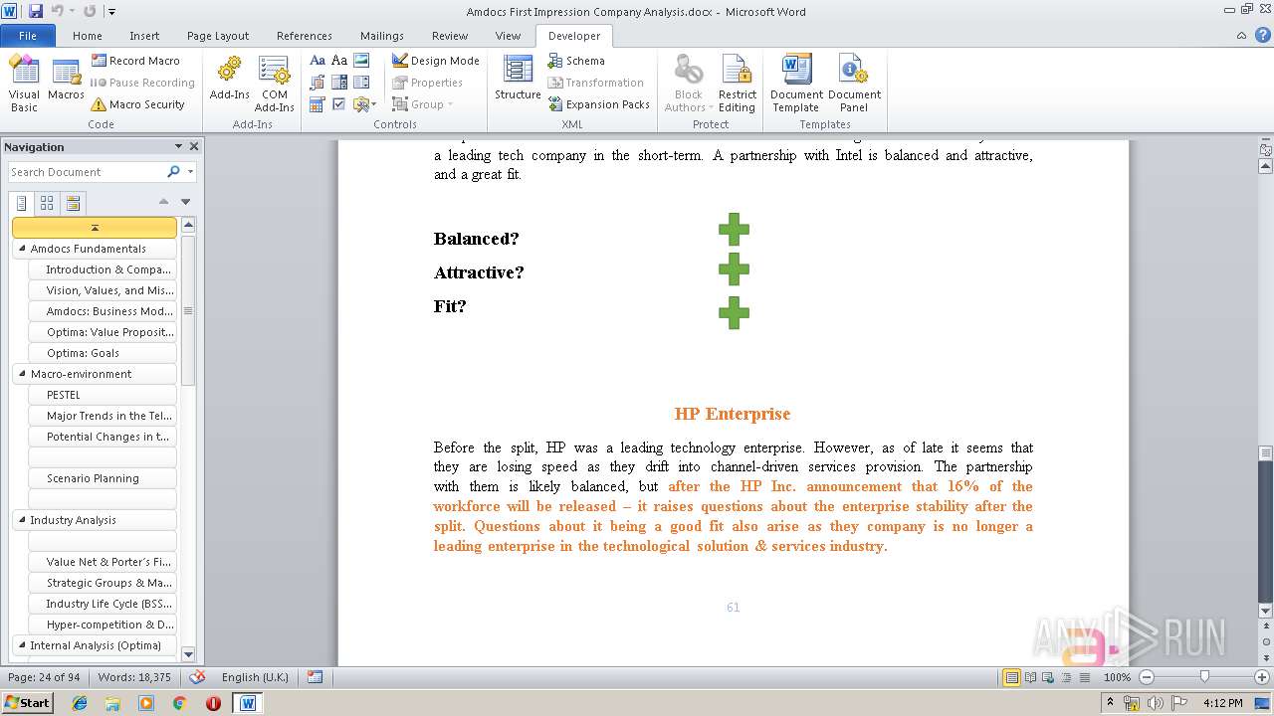This screenshot has width=1274, height=716.
Task: Insert Date Picker content control
Action: (318, 104)
